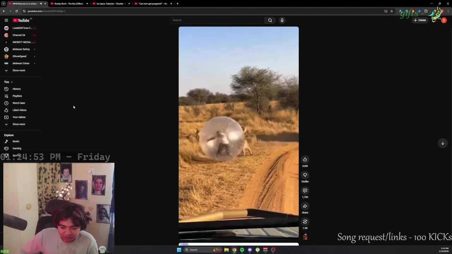Click the Create button
This screenshot has height=254, width=452.
[x=420, y=20]
